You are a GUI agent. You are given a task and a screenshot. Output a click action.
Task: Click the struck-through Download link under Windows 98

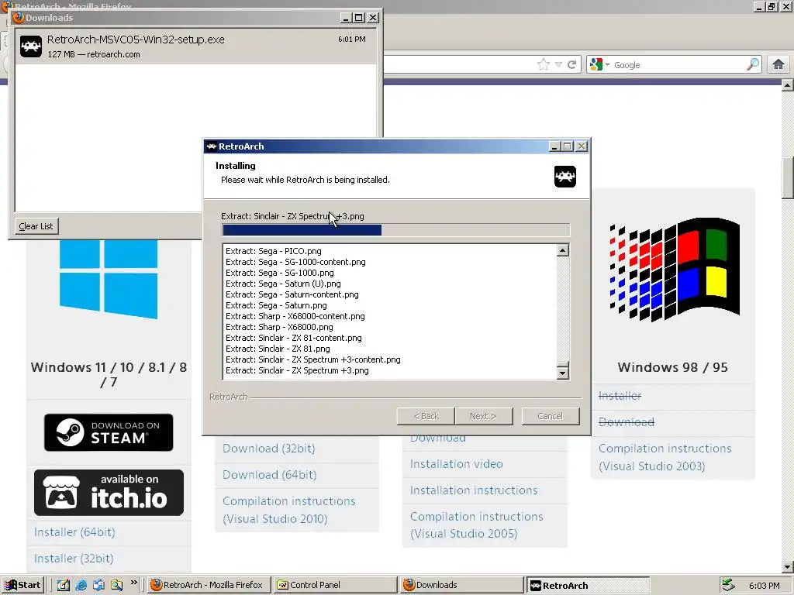(627, 422)
